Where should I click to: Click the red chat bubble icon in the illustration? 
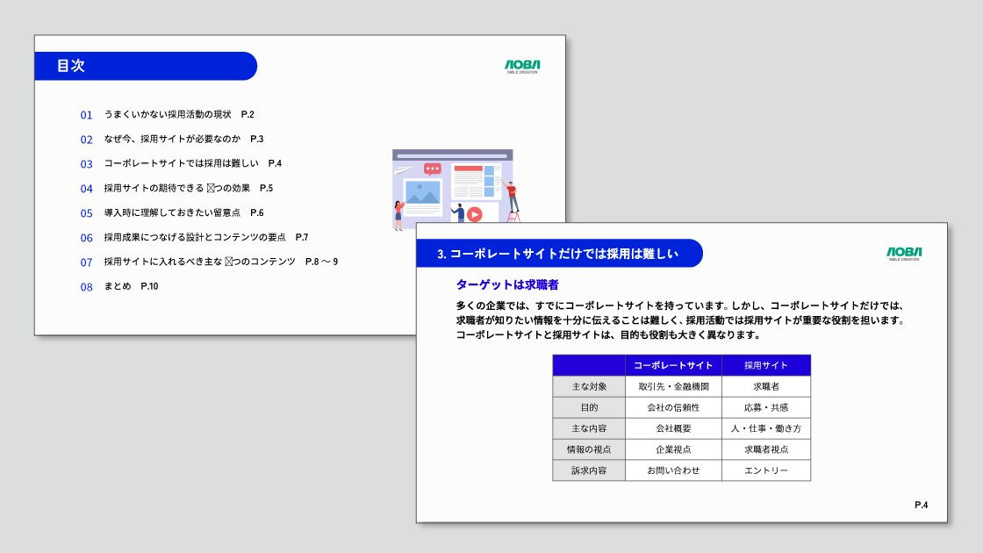click(432, 169)
